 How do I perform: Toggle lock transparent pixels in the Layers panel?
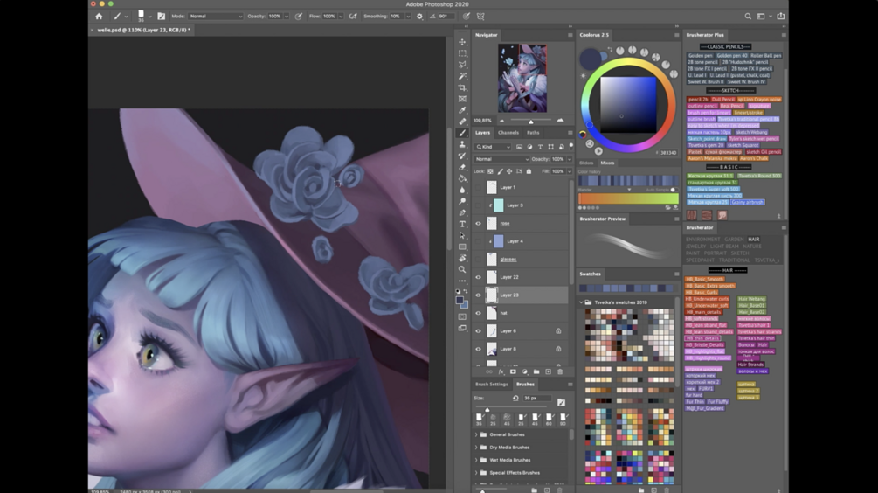point(490,171)
